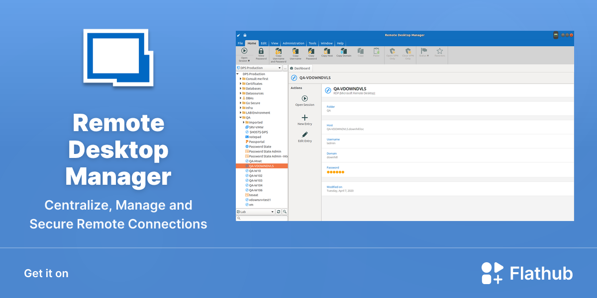Click the Copy Host ribbon icon
Screen dimensions: 597x298
[x=327, y=51]
